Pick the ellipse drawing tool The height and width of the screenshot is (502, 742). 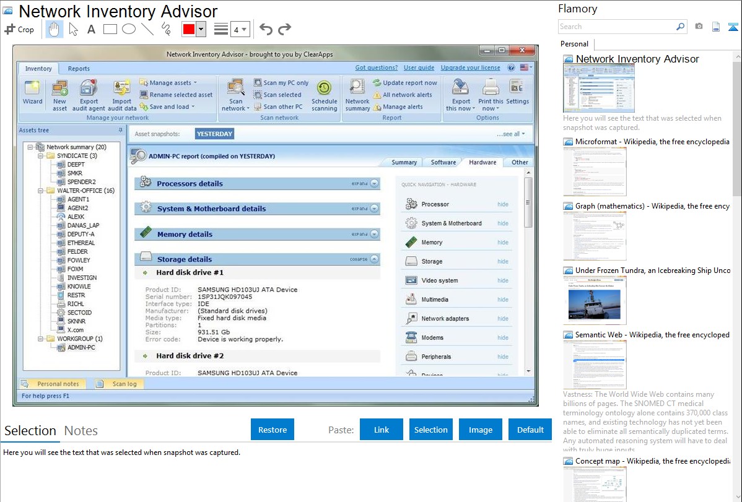[129, 29]
